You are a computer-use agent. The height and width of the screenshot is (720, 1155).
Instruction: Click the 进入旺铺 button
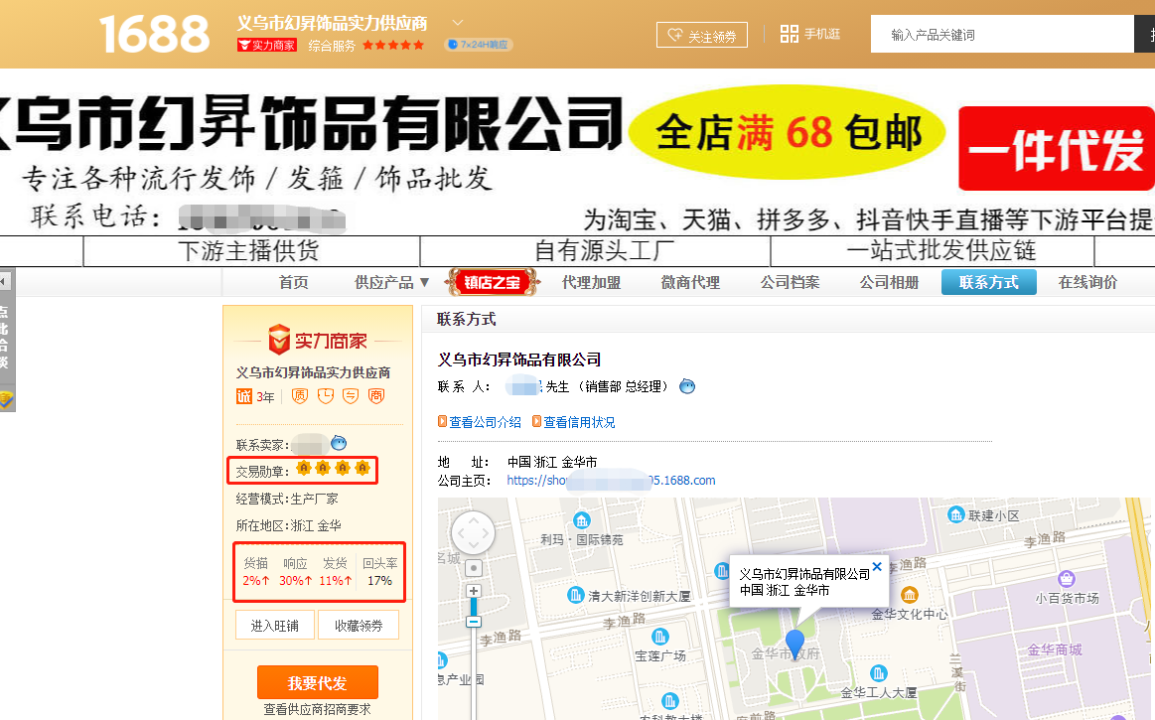[x=275, y=626]
